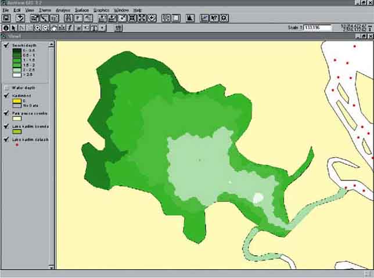This screenshot has height=278, width=374.
Task: Select the Text (T) tool
Action: (x=94, y=27)
